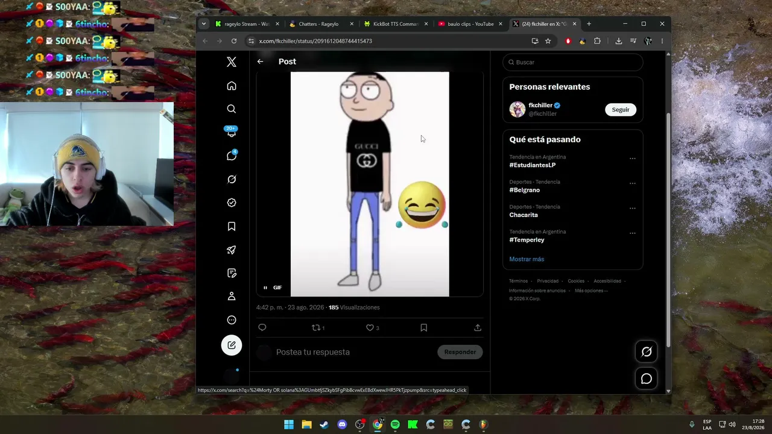772x434 pixels.
Task: Open the Cookies footer link
Action: point(576,281)
